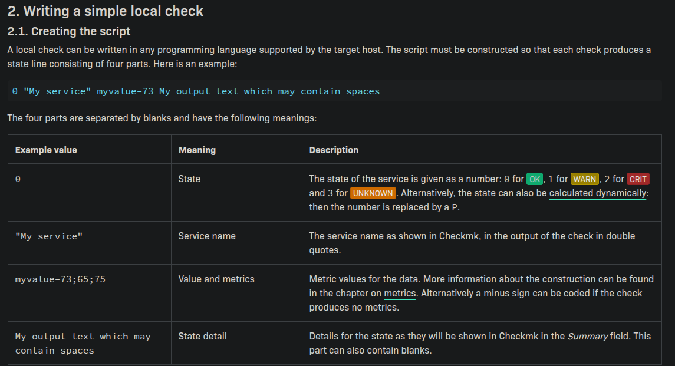The height and width of the screenshot is (366, 675).
Task: Click the "Value and metrics" table cell
Action: tap(216, 279)
